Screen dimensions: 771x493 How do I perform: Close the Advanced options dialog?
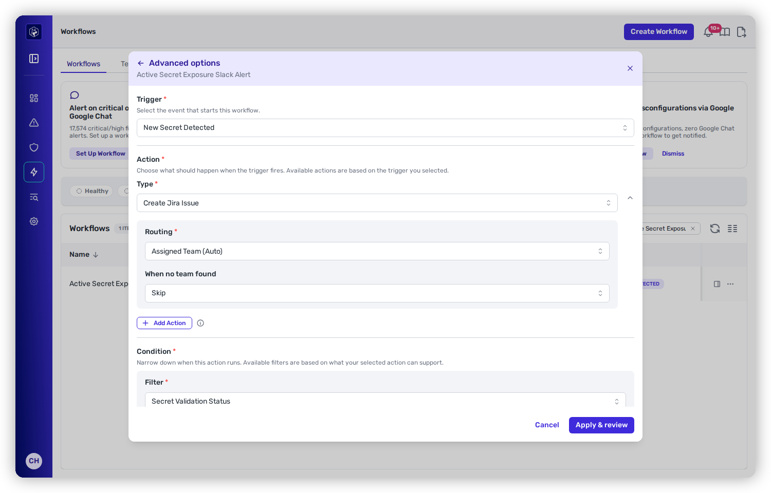(630, 68)
